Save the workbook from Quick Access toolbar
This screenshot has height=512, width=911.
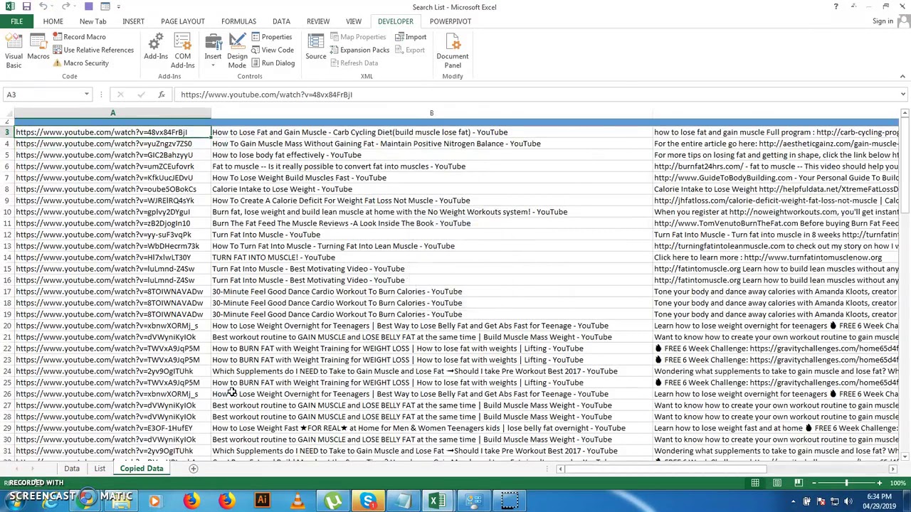[26, 6]
